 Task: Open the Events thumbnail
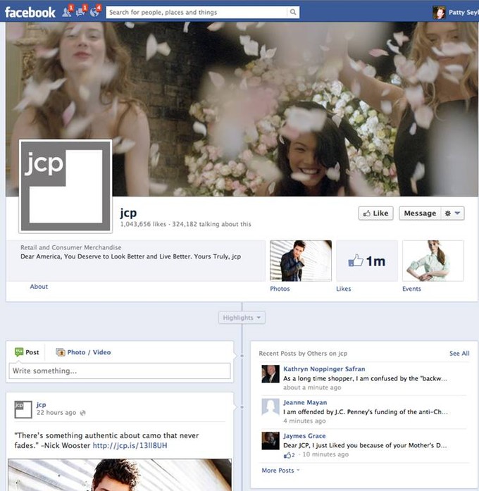[433, 261]
